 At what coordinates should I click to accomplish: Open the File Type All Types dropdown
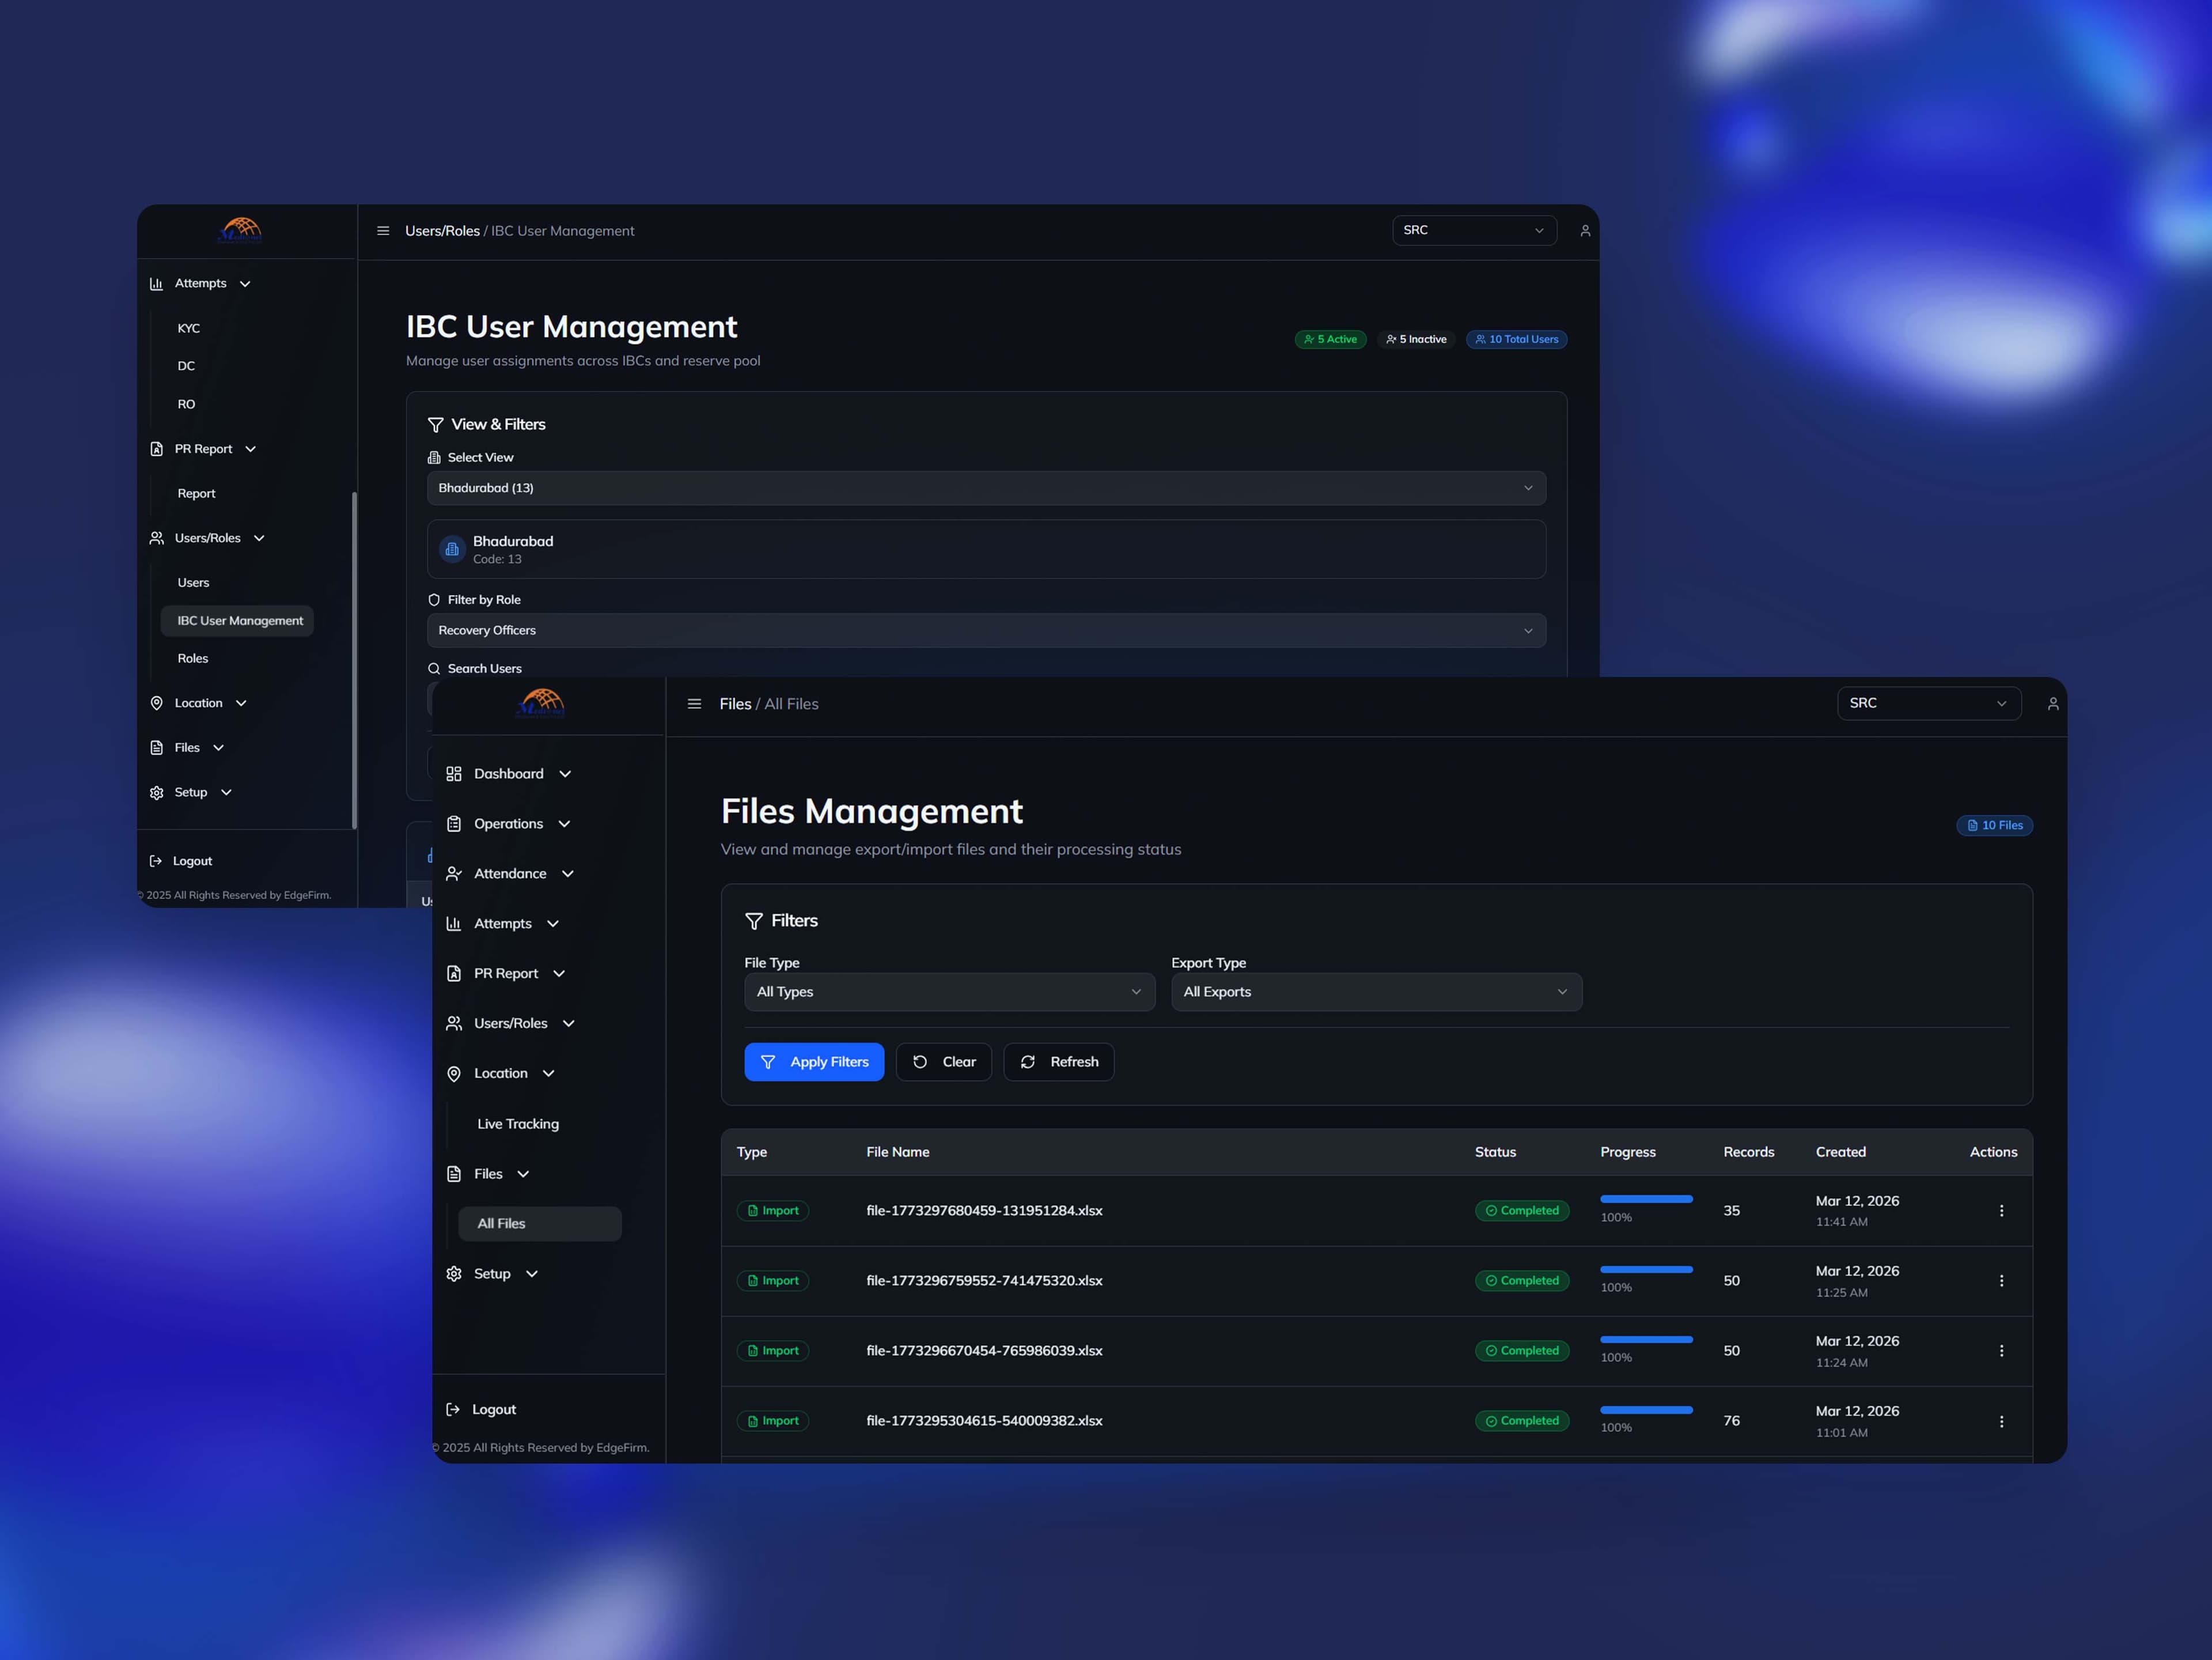click(950, 992)
